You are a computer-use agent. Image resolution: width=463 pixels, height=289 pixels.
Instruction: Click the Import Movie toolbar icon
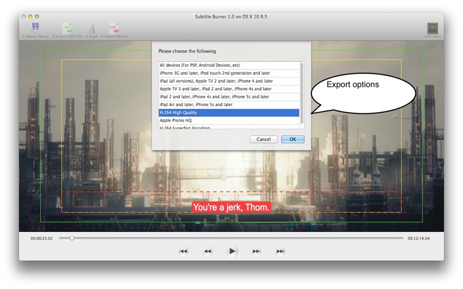(x=35, y=31)
